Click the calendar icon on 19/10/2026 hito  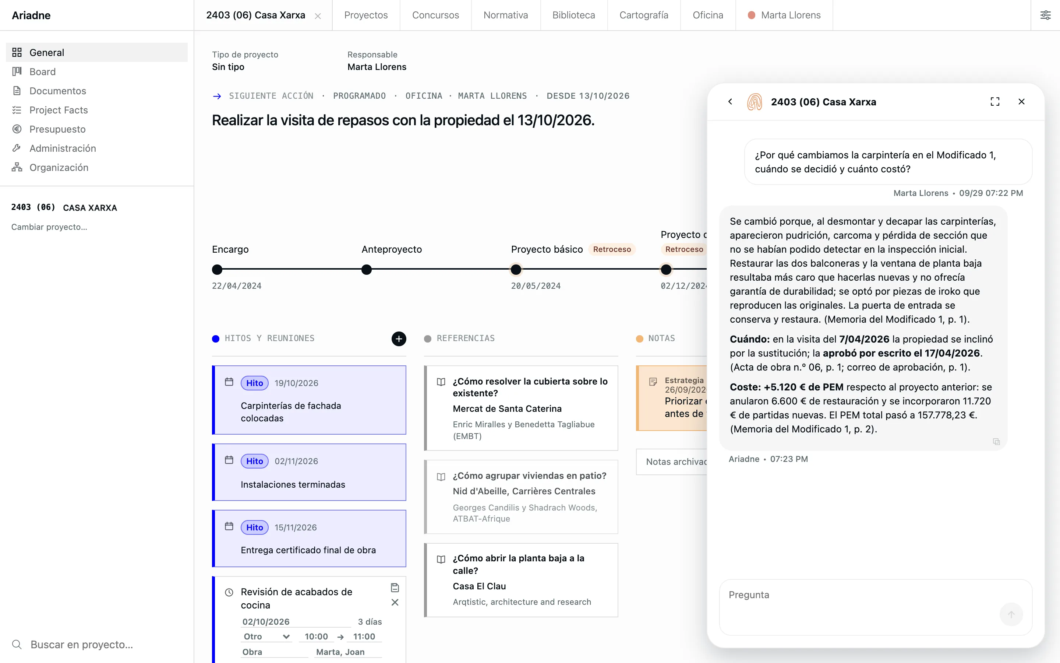229,382
